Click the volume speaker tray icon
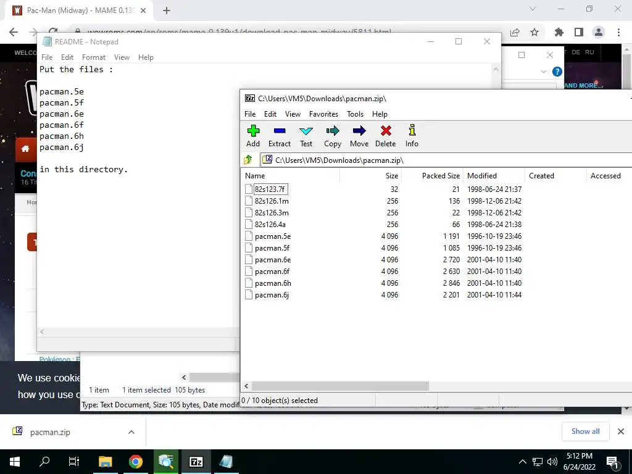632x474 pixels. 552,462
